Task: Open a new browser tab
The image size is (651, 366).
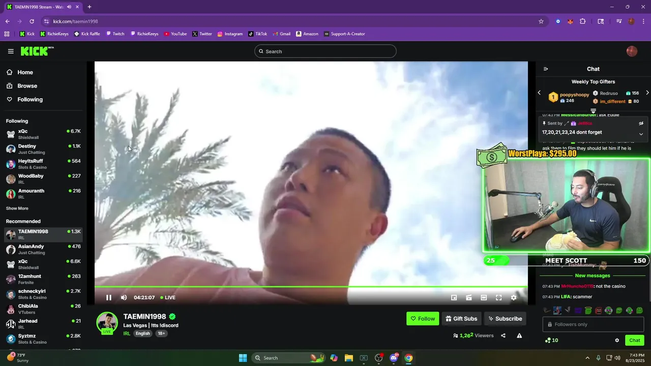Action: [89, 7]
